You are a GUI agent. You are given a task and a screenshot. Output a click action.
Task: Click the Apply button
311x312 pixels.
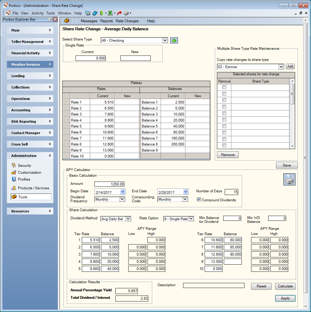(x=285, y=298)
